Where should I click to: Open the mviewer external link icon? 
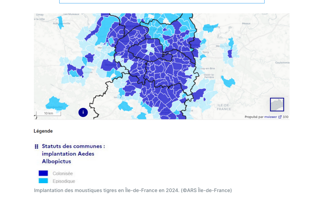click(x=280, y=117)
